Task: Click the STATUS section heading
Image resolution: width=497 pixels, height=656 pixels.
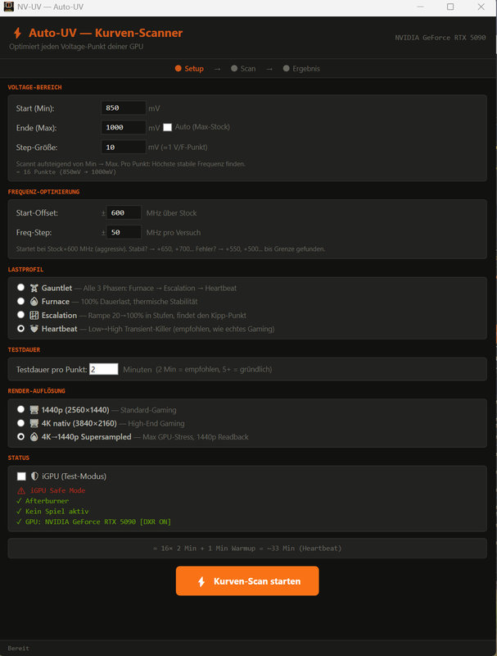Action: pos(18,458)
